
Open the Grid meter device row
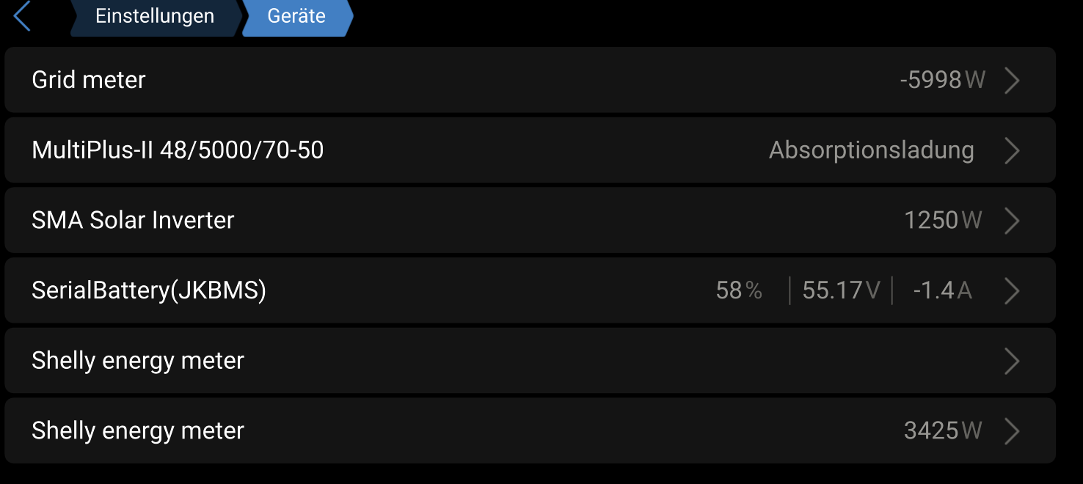530,80
